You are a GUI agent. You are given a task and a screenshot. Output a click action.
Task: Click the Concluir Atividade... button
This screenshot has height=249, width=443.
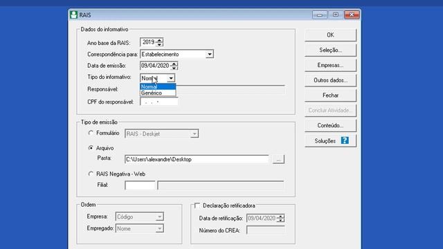tap(330, 111)
